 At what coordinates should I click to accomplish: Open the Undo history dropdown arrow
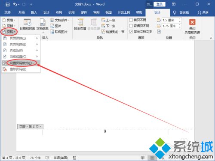[x=19, y=5]
